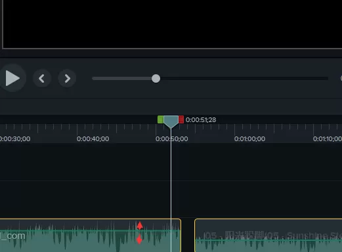Click the green in-point selection handle
Viewport: 342px width, 252px height.
point(160,119)
